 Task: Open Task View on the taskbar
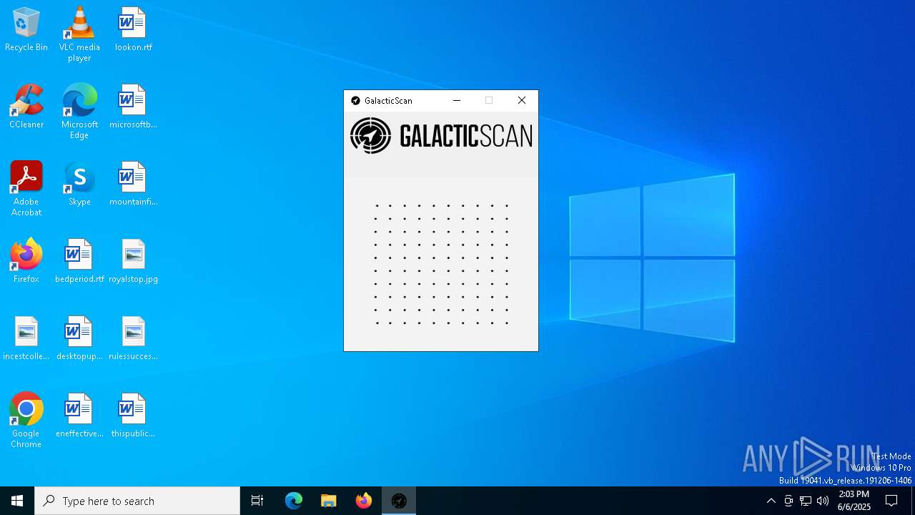pyautogui.click(x=257, y=501)
